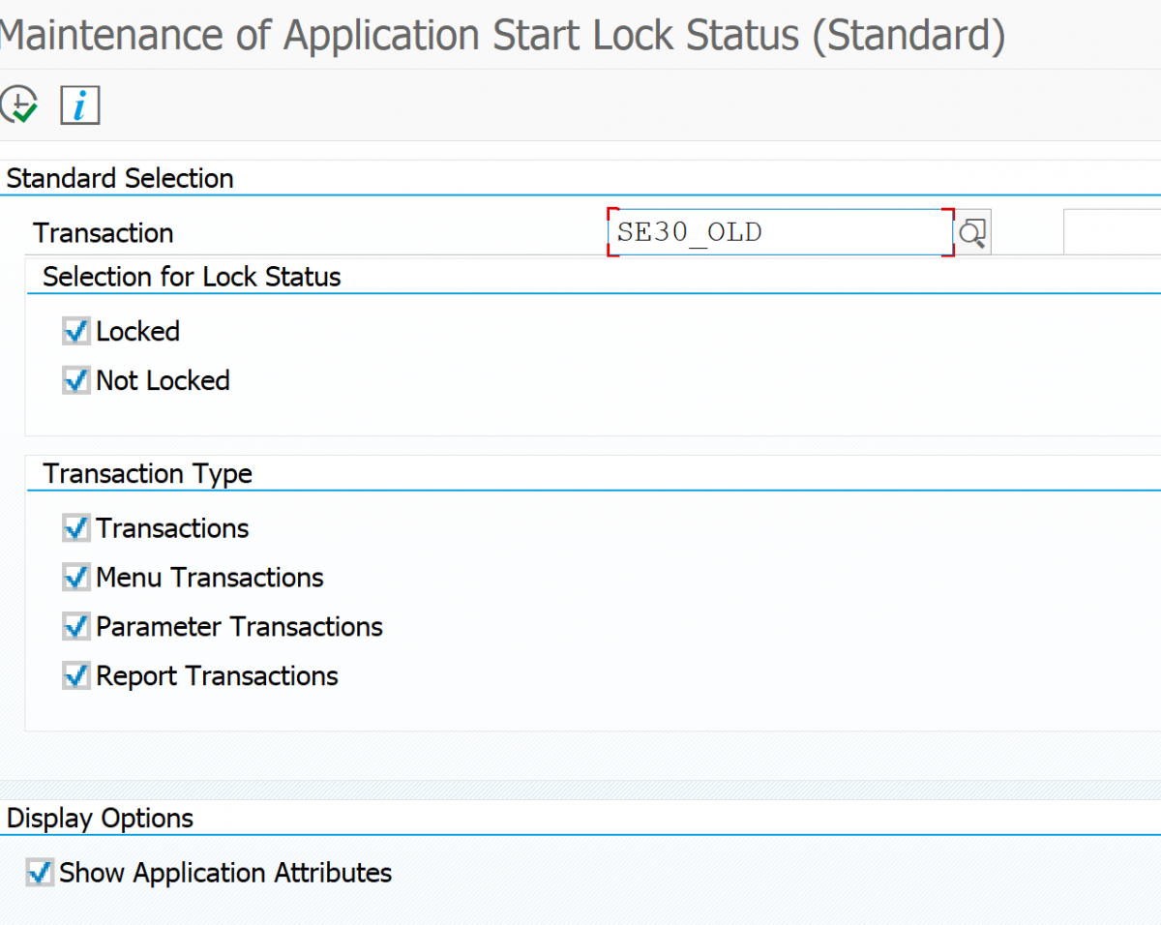This screenshot has width=1161, height=925.
Task: Click the screen title text
Action: [503, 34]
